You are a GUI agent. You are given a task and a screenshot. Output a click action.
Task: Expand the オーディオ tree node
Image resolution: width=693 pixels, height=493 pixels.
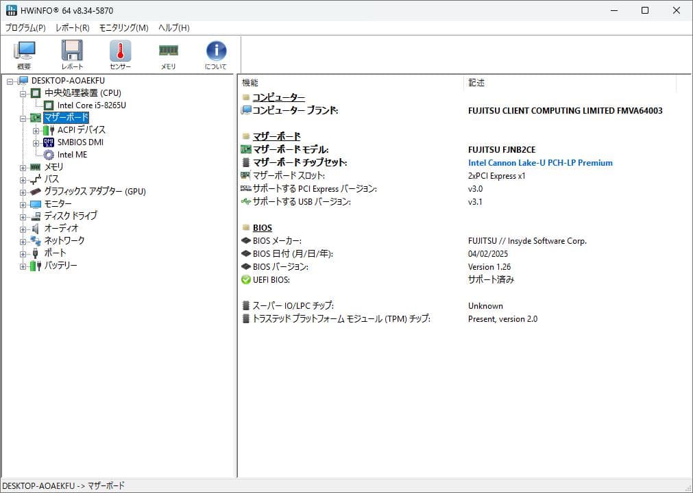tap(23, 230)
